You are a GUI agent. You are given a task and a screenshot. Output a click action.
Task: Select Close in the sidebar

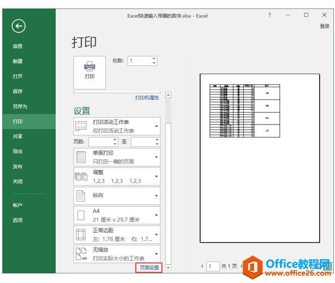tap(18, 182)
